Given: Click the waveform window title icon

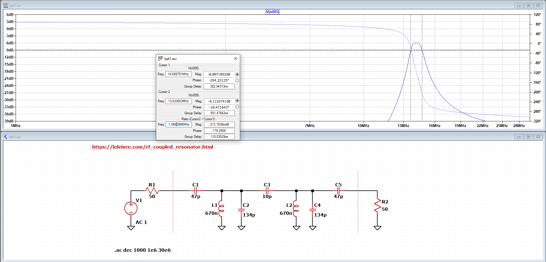Looking at the screenshot, I should point(6,5).
